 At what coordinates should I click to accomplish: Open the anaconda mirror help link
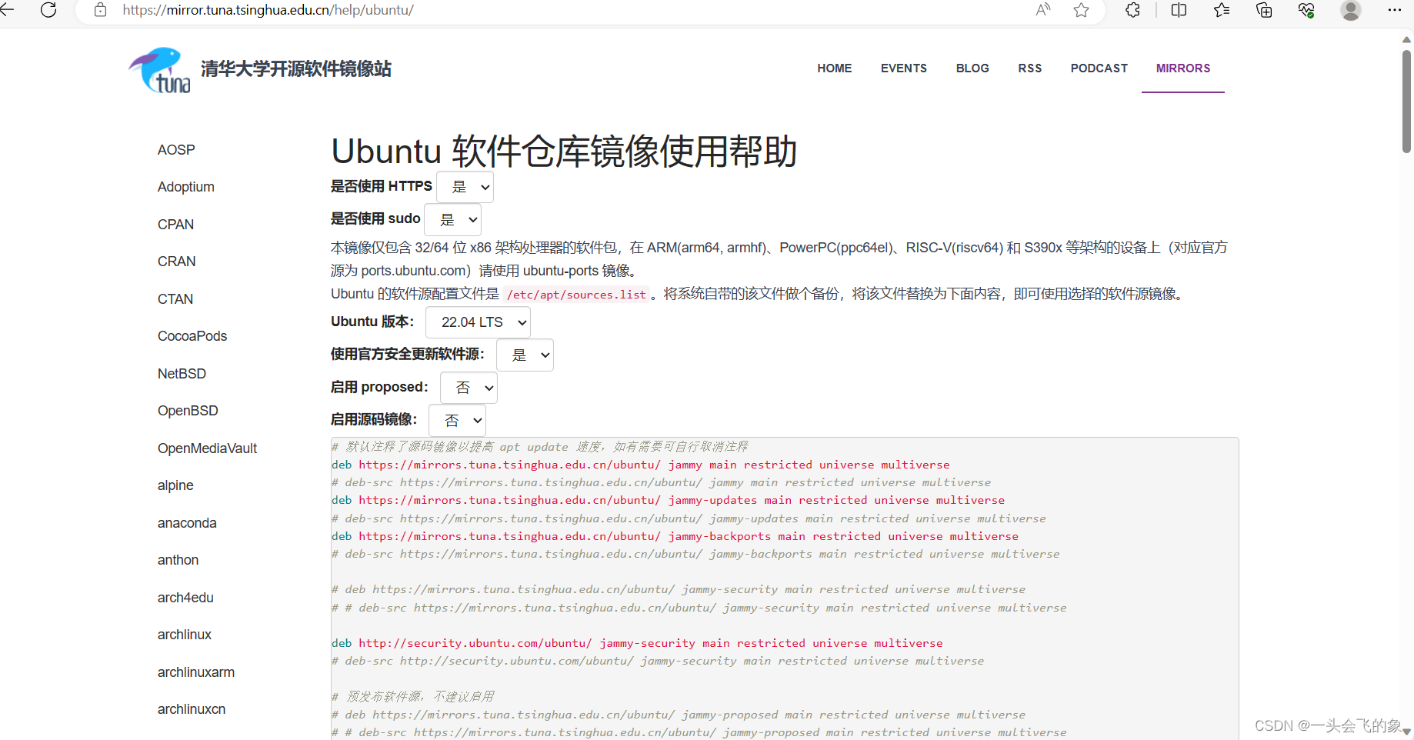(x=187, y=522)
